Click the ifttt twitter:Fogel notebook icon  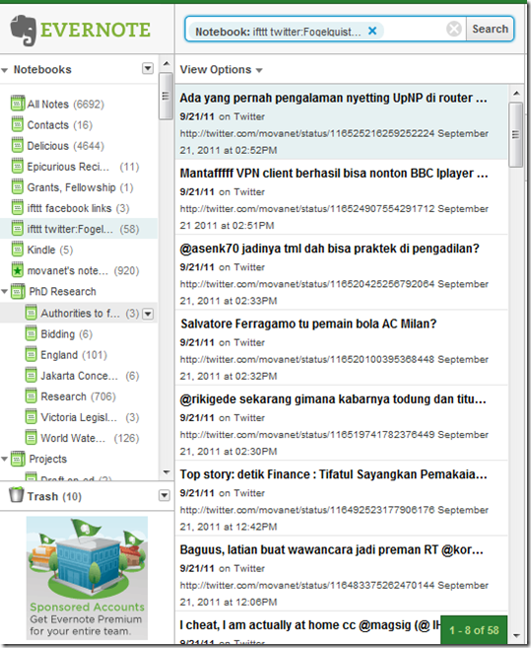[x=18, y=229]
